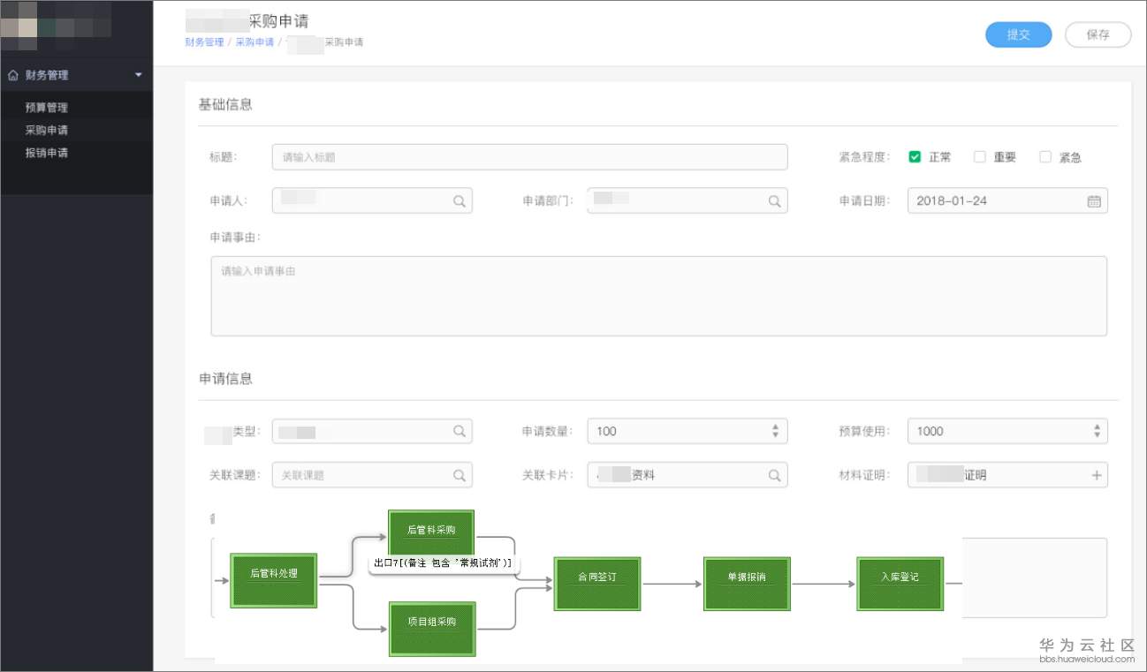The image size is (1147, 672).
Task: Click the 提交 button
Action: (x=1018, y=34)
